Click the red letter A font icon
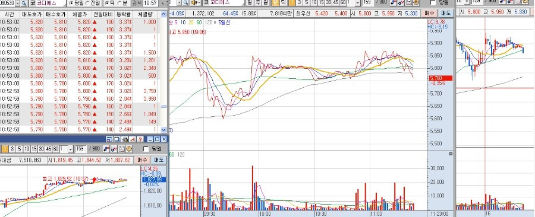The width and height of the screenshot is (535, 217). click(x=133, y=139)
